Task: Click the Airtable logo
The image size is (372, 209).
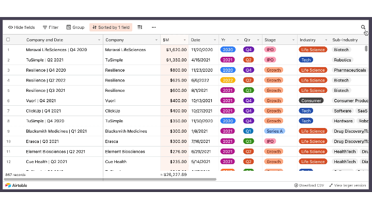Action: (x=16, y=185)
